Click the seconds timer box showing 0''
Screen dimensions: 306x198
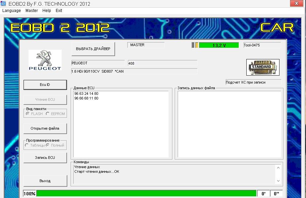click(x=276, y=193)
